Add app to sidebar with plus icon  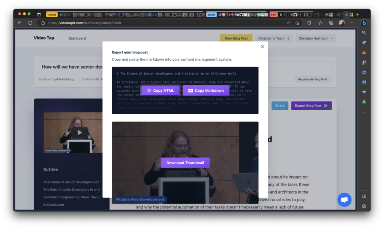click(364, 113)
